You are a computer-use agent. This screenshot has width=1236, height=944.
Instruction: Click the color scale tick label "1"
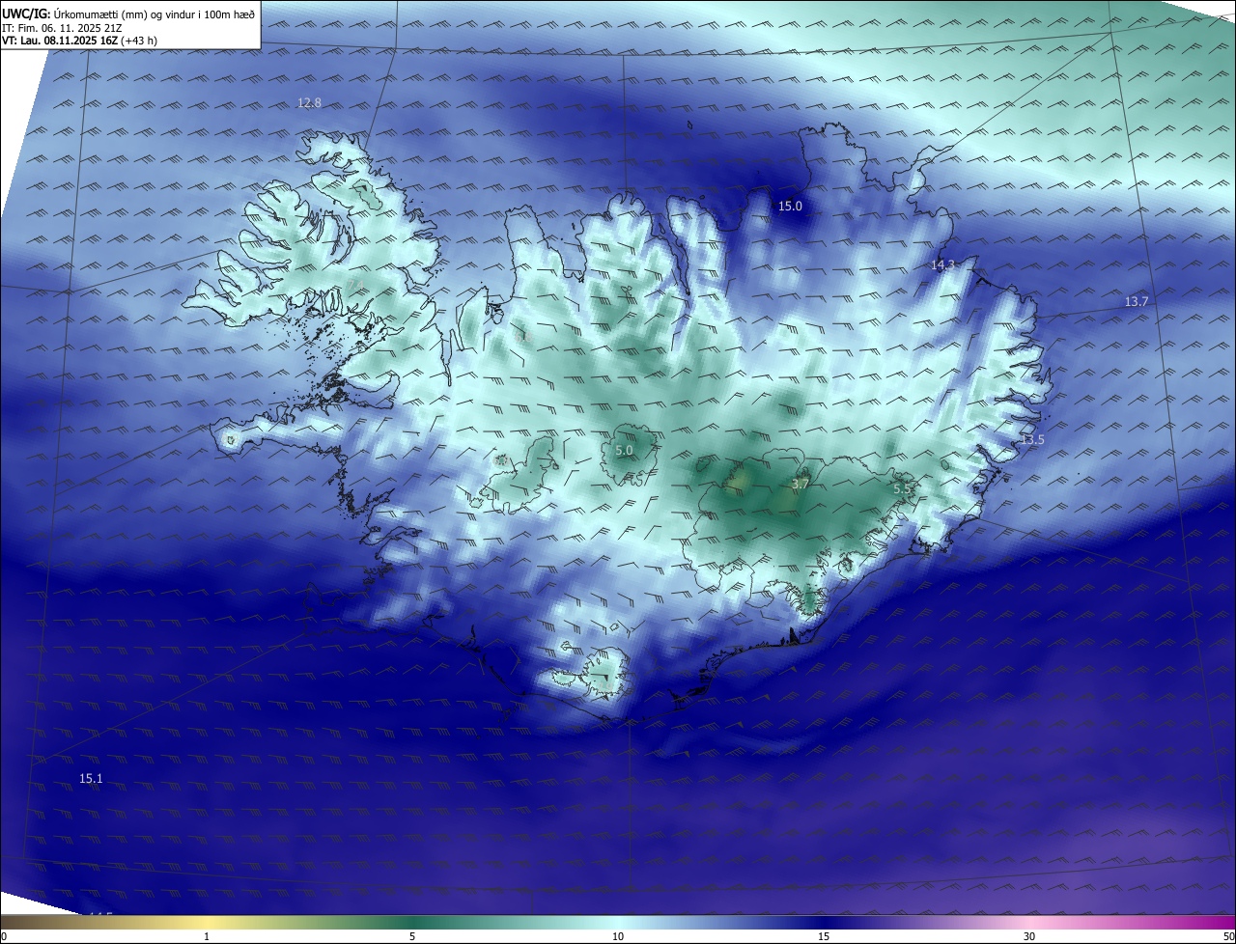tap(207, 936)
